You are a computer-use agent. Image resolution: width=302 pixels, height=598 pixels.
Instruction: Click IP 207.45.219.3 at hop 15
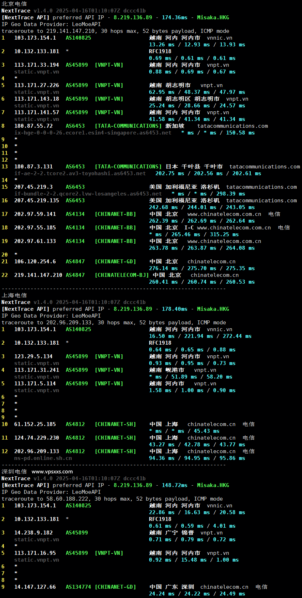[x=34, y=187]
